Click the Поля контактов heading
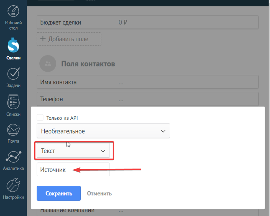Viewport: 270px width, 216px height. click(88, 64)
